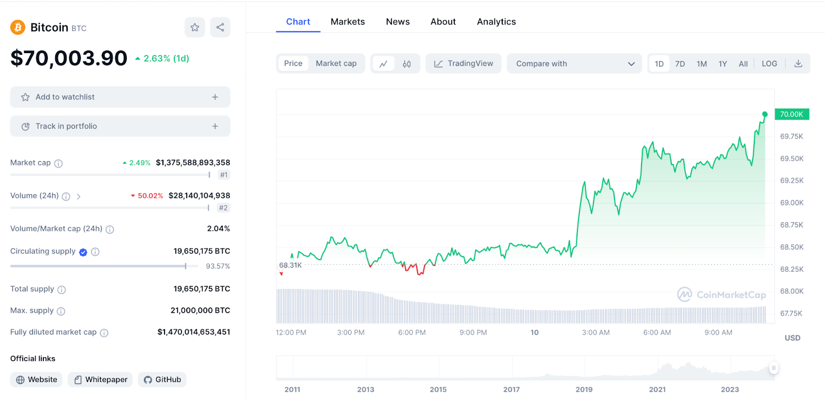
Task: Open About tab
Action: [x=443, y=22]
